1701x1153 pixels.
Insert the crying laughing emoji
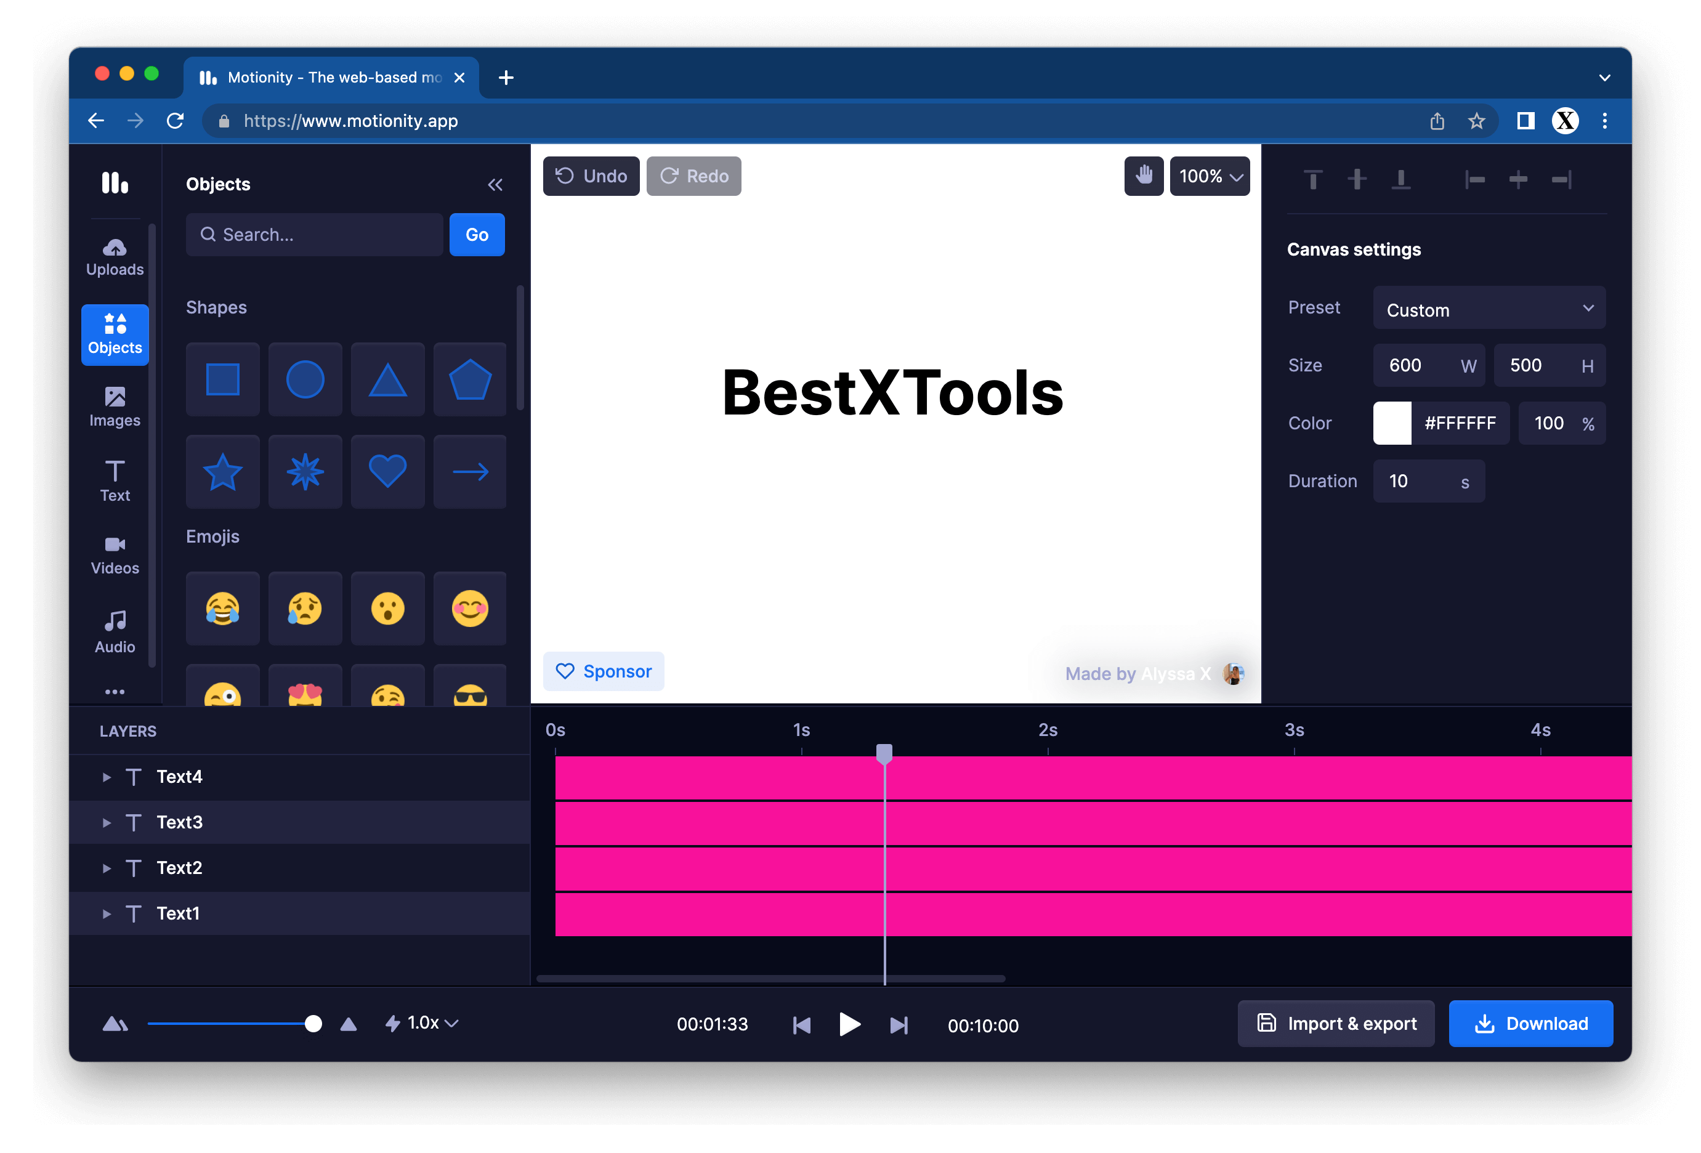click(222, 608)
